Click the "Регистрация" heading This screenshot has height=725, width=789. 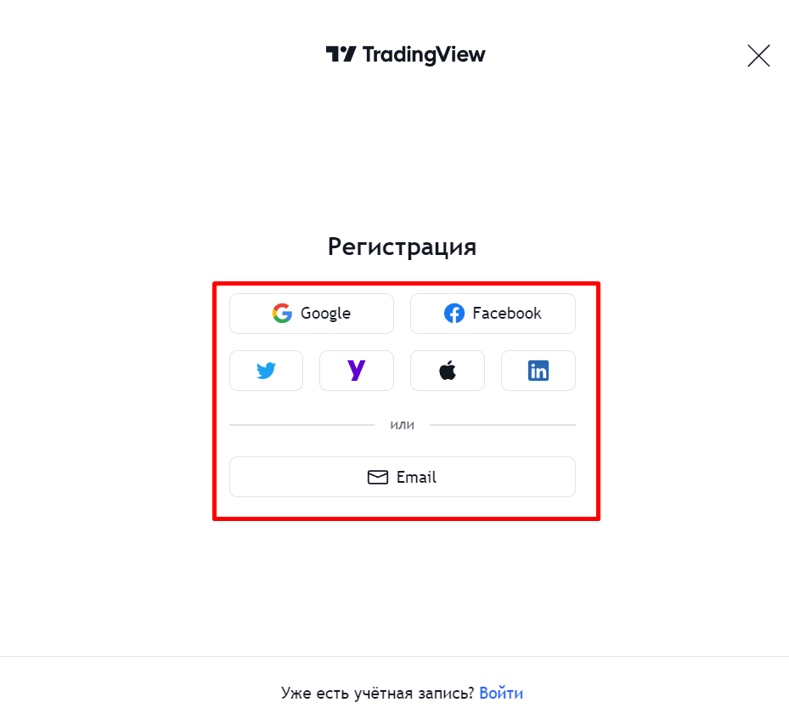click(402, 247)
